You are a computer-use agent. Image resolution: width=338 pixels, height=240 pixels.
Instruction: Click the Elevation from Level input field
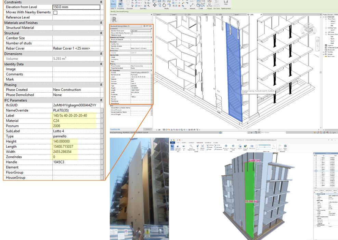click(x=76, y=7)
